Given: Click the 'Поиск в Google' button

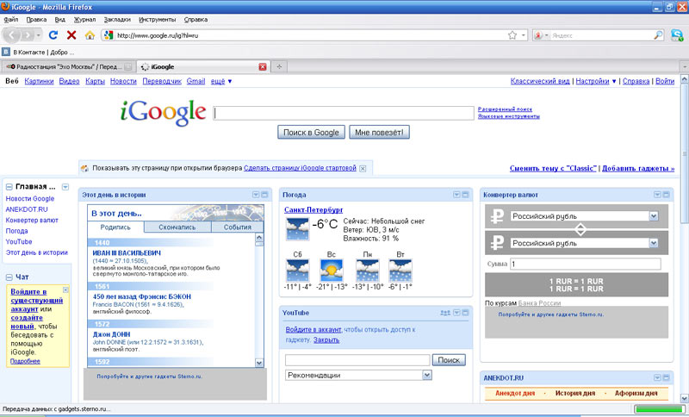Looking at the screenshot, I should pos(311,133).
